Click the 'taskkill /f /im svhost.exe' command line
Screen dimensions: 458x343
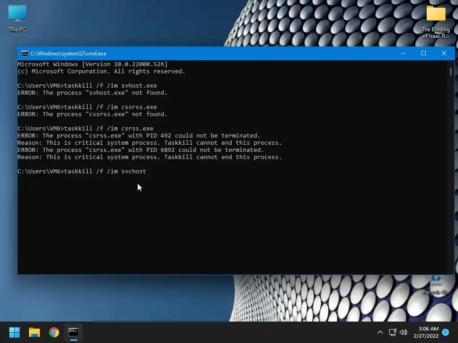87,86
